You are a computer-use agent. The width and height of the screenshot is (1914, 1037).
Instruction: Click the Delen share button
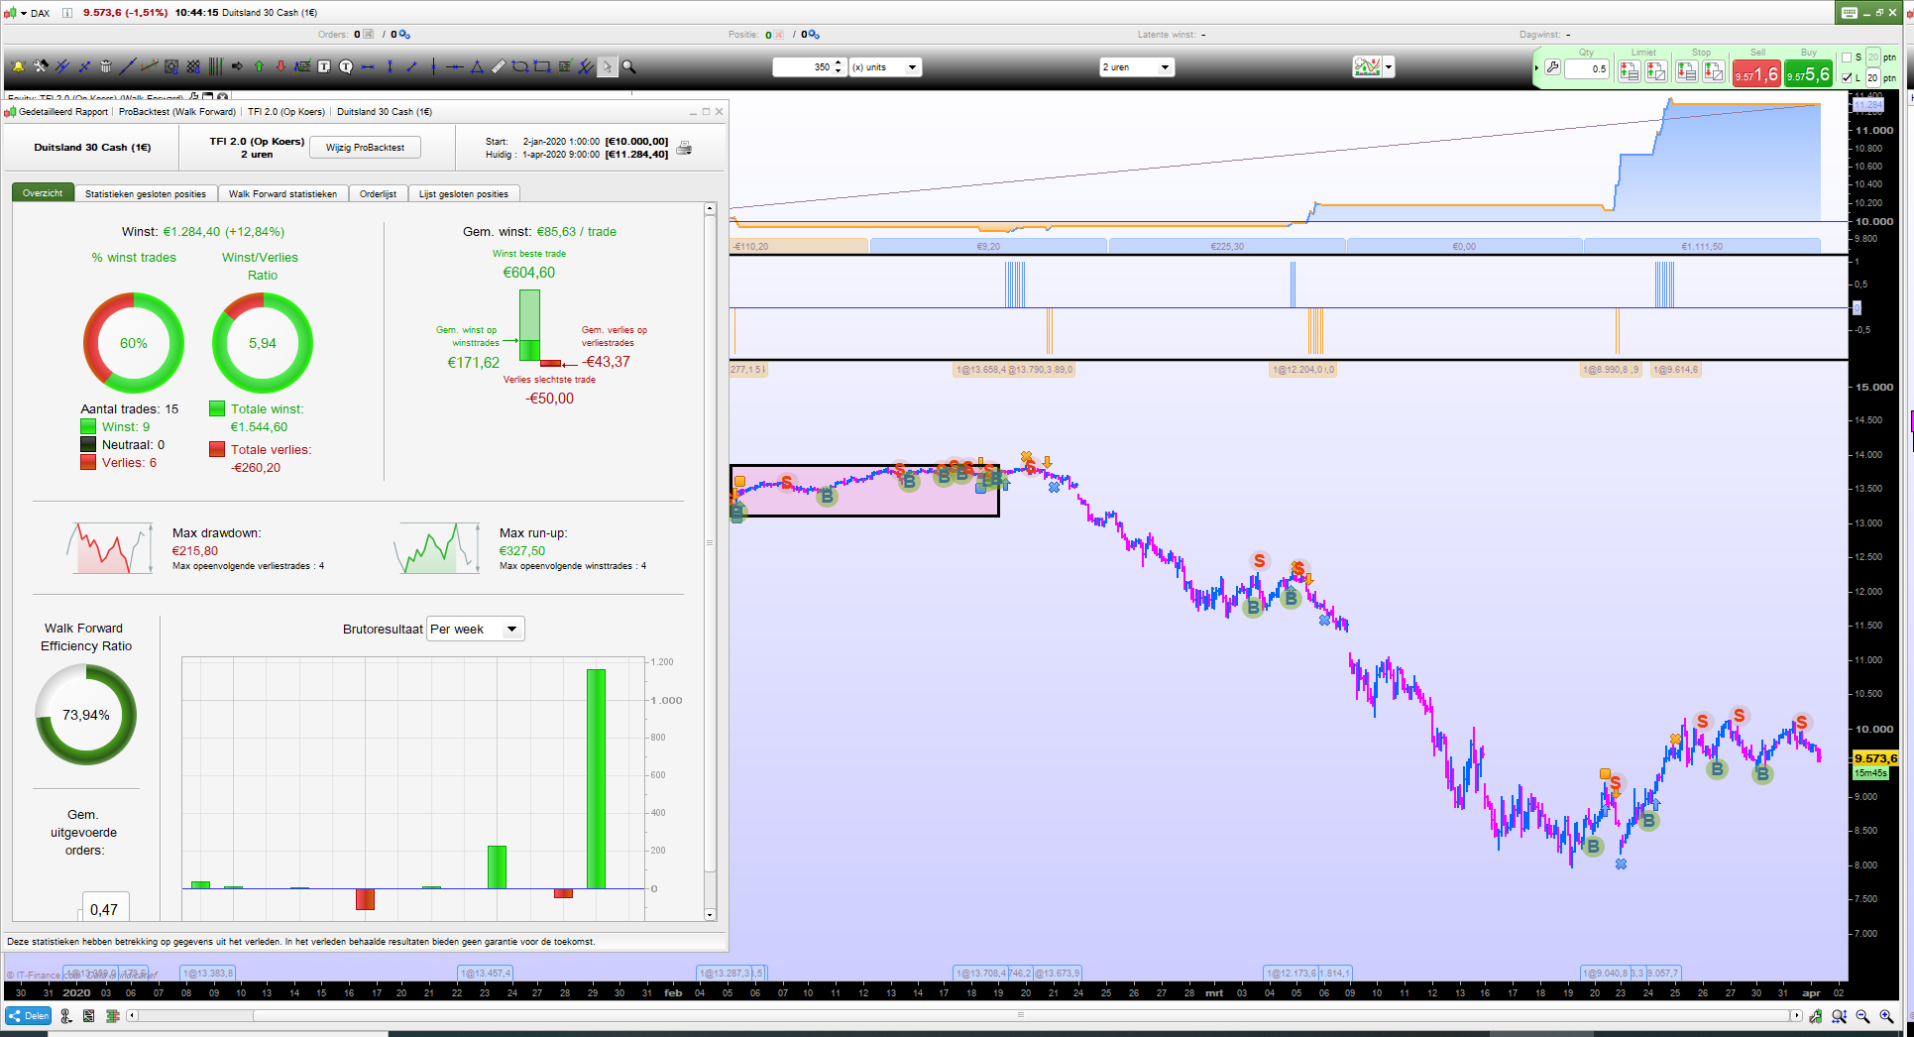click(x=29, y=1016)
